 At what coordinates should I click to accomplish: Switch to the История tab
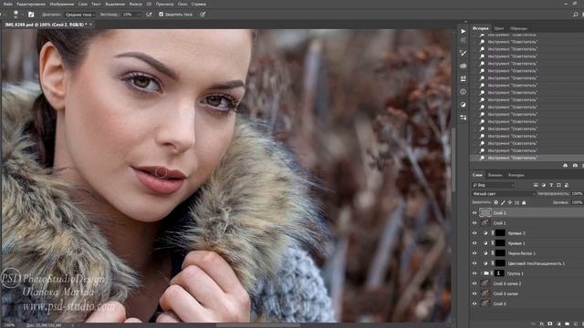480,28
